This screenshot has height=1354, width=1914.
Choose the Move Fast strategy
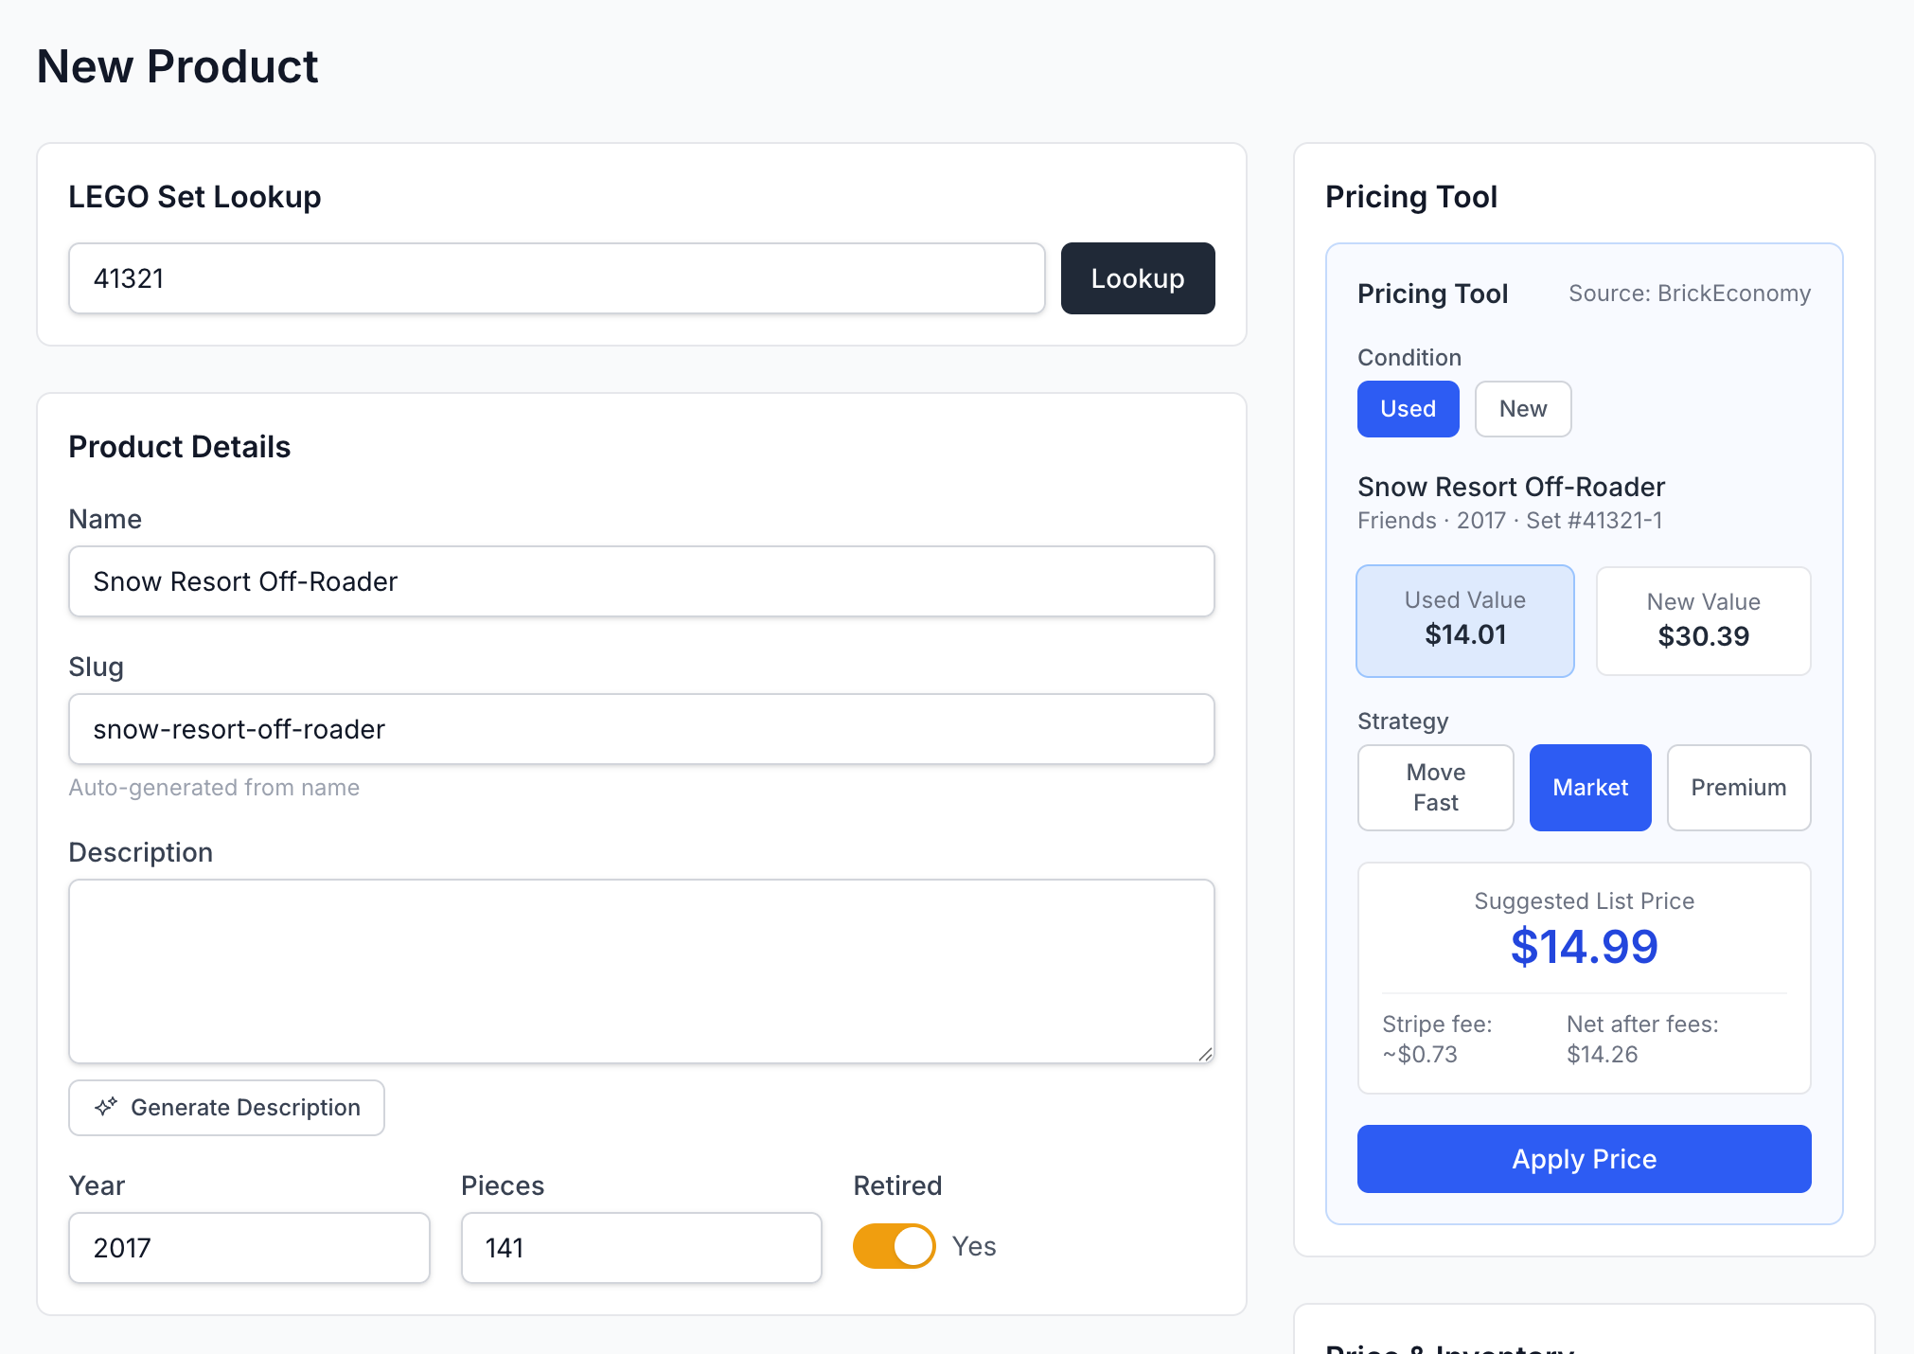(x=1435, y=788)
